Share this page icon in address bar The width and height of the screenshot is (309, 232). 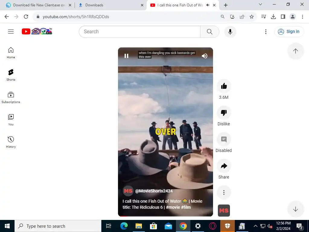[242, 17]
